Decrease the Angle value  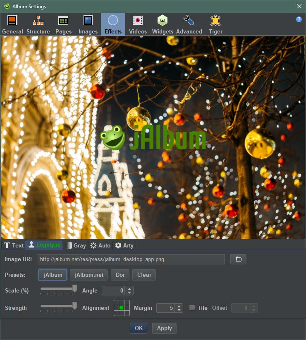point(129,293)
